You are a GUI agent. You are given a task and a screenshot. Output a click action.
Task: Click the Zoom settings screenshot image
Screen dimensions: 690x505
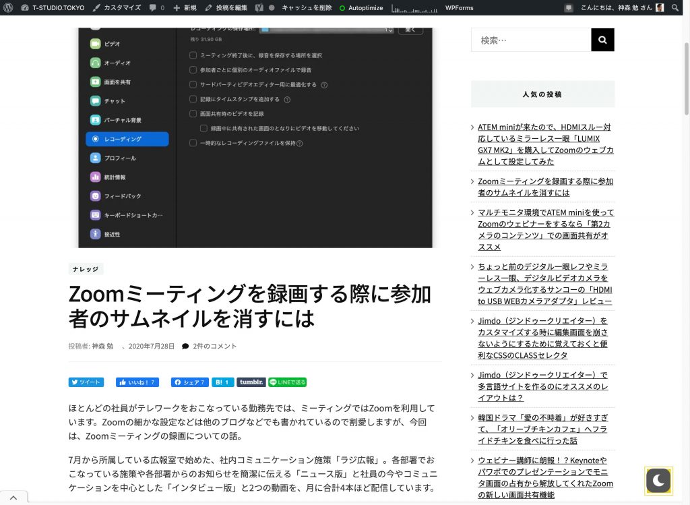(x=255, y=138)
